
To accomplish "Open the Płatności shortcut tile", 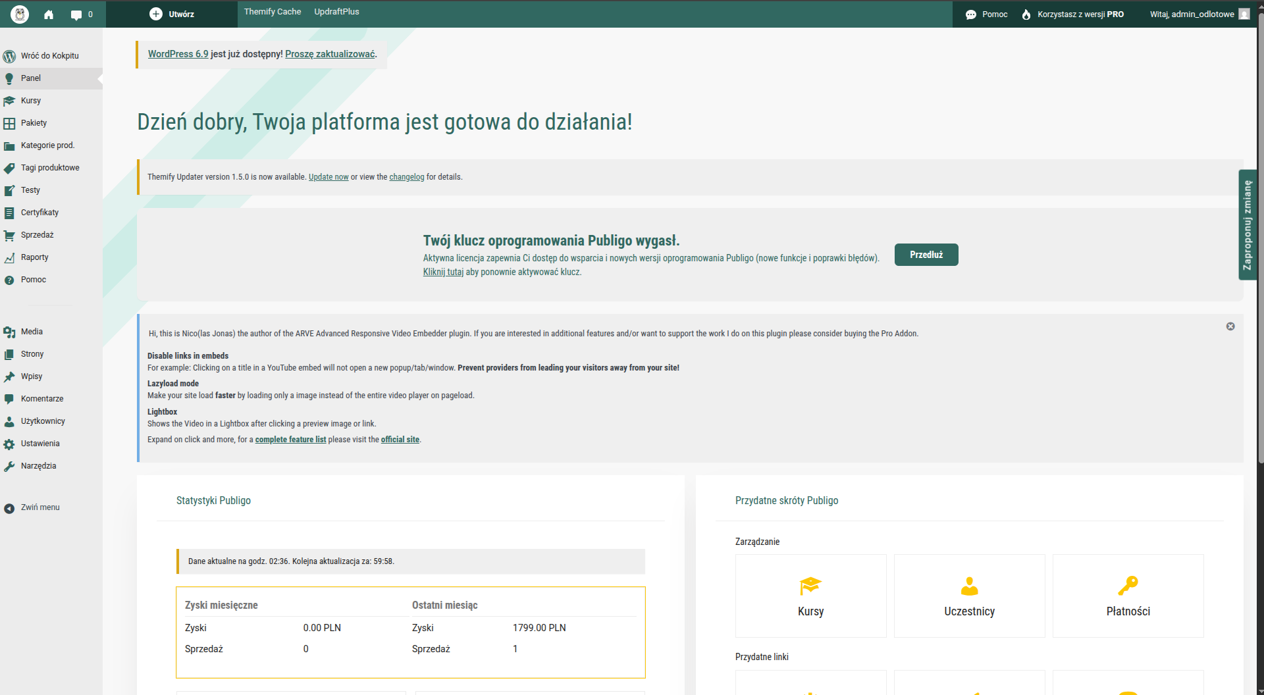I will [x=1128, y=596].
